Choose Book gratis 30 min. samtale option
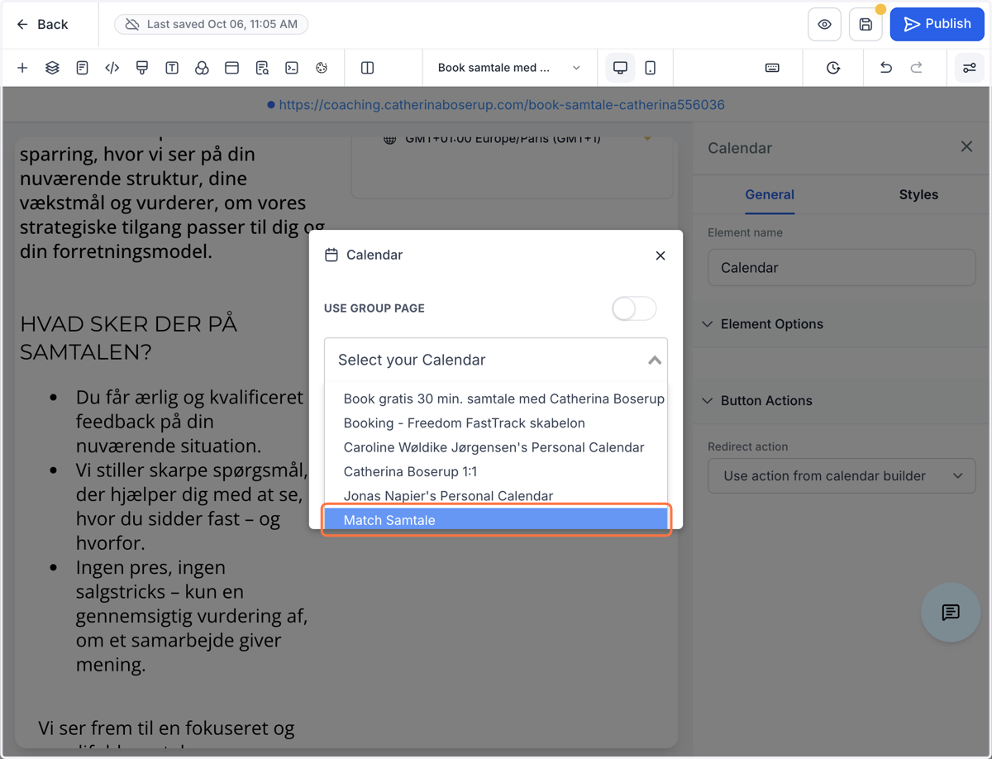Image resolution: width=992 pixels, height=759 pixels. tap(496, 399)
